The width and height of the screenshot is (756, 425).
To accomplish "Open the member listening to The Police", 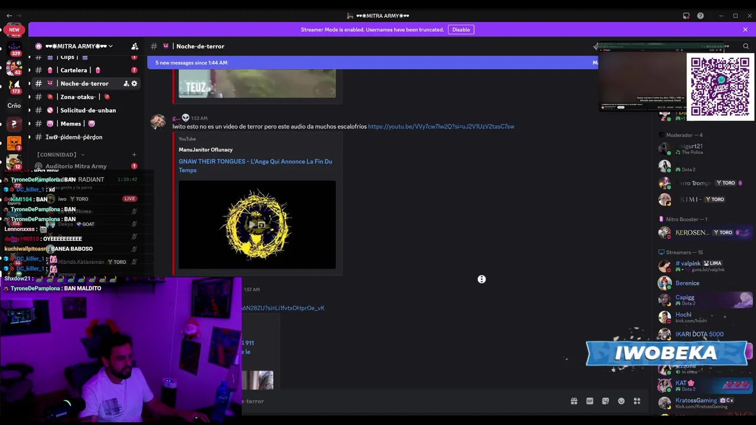I will click(x=705, y=149).
